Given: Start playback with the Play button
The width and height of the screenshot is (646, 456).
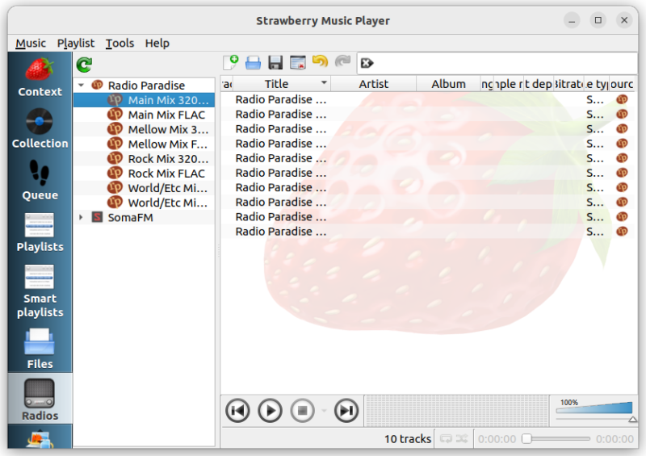Looking at the screenshot, I should [x=270, y=411].
